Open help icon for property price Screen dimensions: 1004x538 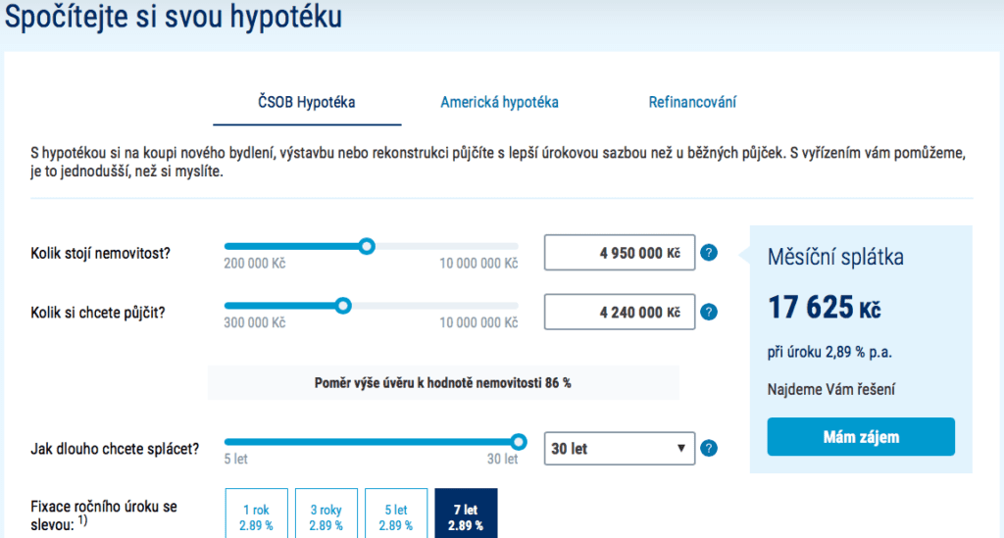coord(709,253)
